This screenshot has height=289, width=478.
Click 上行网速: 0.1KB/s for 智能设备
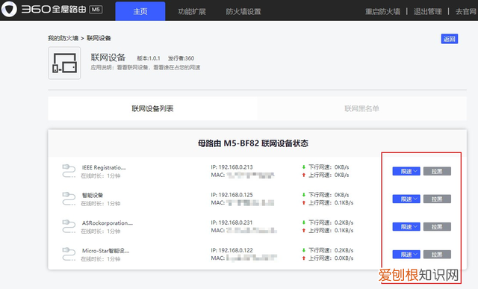[331, 202]
